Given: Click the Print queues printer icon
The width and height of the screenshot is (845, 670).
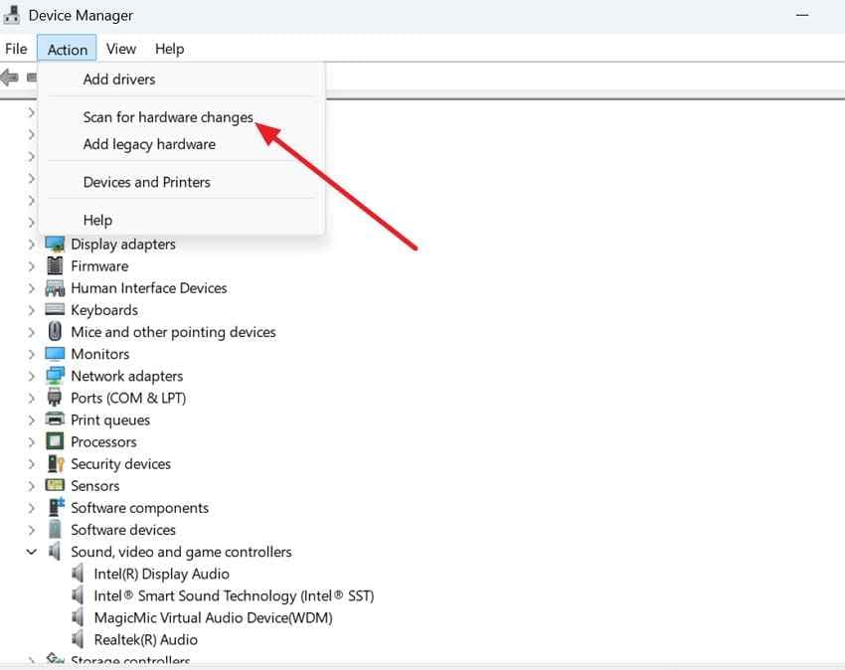Looking at the screenshot, I should [55, 419].
